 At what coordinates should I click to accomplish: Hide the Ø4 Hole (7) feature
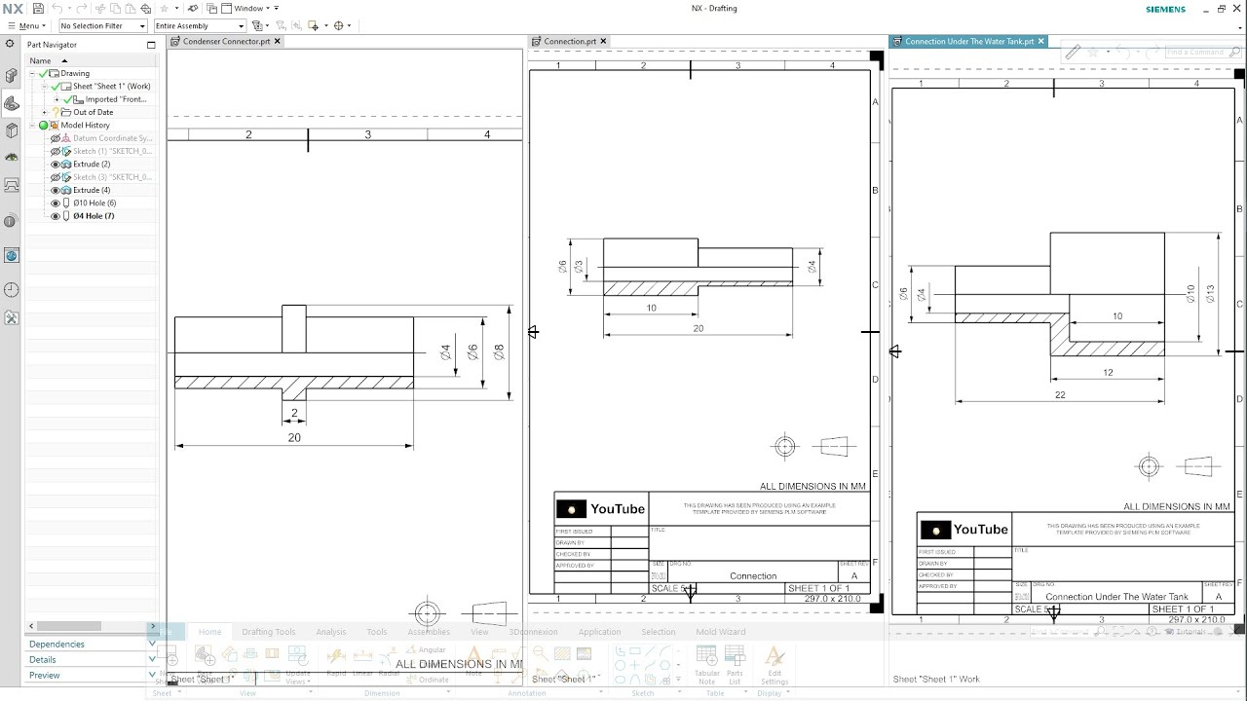56,216
